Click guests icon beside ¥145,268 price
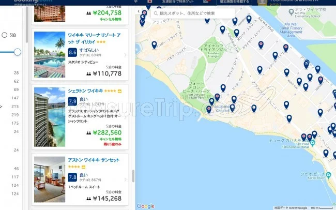This screenshot has height=210, width=336. click(89, 199)
